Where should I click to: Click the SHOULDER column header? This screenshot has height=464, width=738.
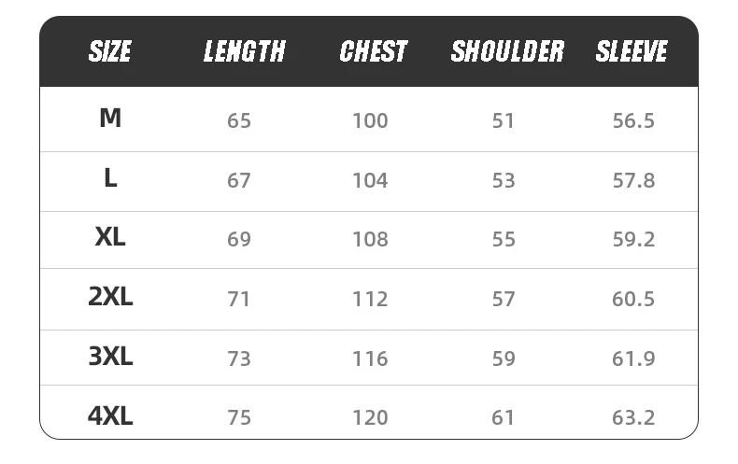point(507,51)
